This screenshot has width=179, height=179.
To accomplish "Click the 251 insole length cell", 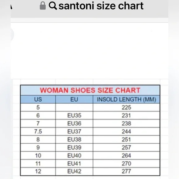I will point(126,139).
